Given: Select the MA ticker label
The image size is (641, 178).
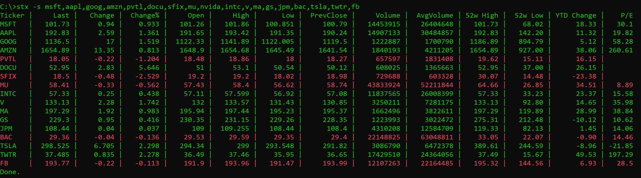Looking at the screenshot, I should click(4, 111).
